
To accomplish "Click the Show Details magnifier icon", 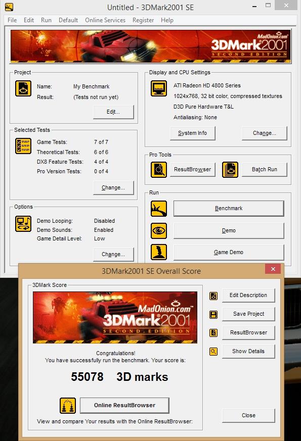I will (x=213, y=352).
